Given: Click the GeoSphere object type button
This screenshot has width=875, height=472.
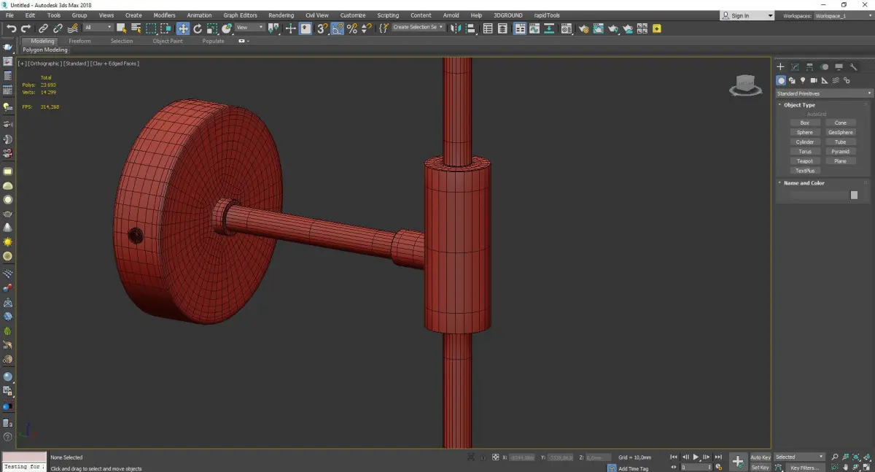Looking at the screenshot, I should pos(841,133).
